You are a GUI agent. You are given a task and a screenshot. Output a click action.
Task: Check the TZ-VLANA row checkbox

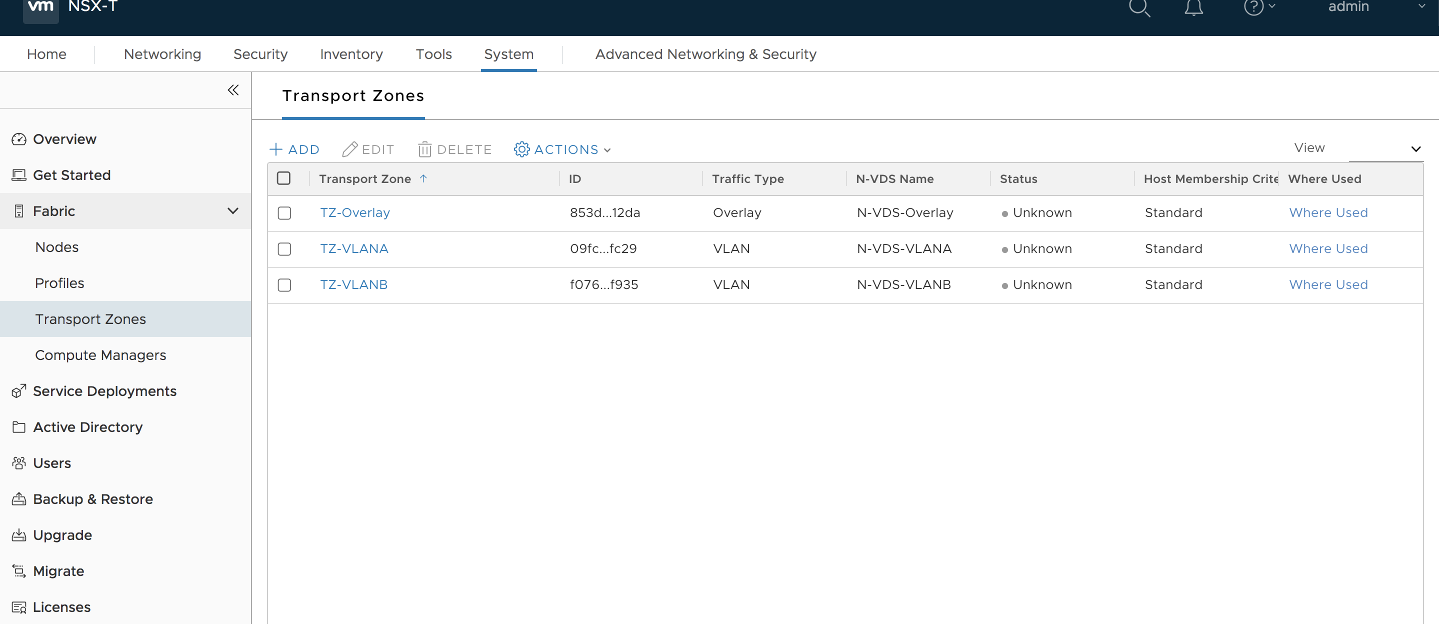[x=284, y=248]
